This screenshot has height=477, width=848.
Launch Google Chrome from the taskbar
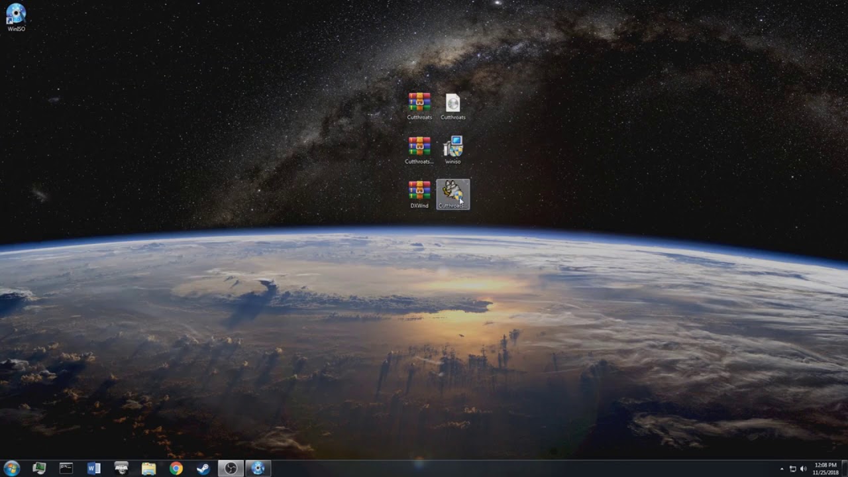[176, 468]
